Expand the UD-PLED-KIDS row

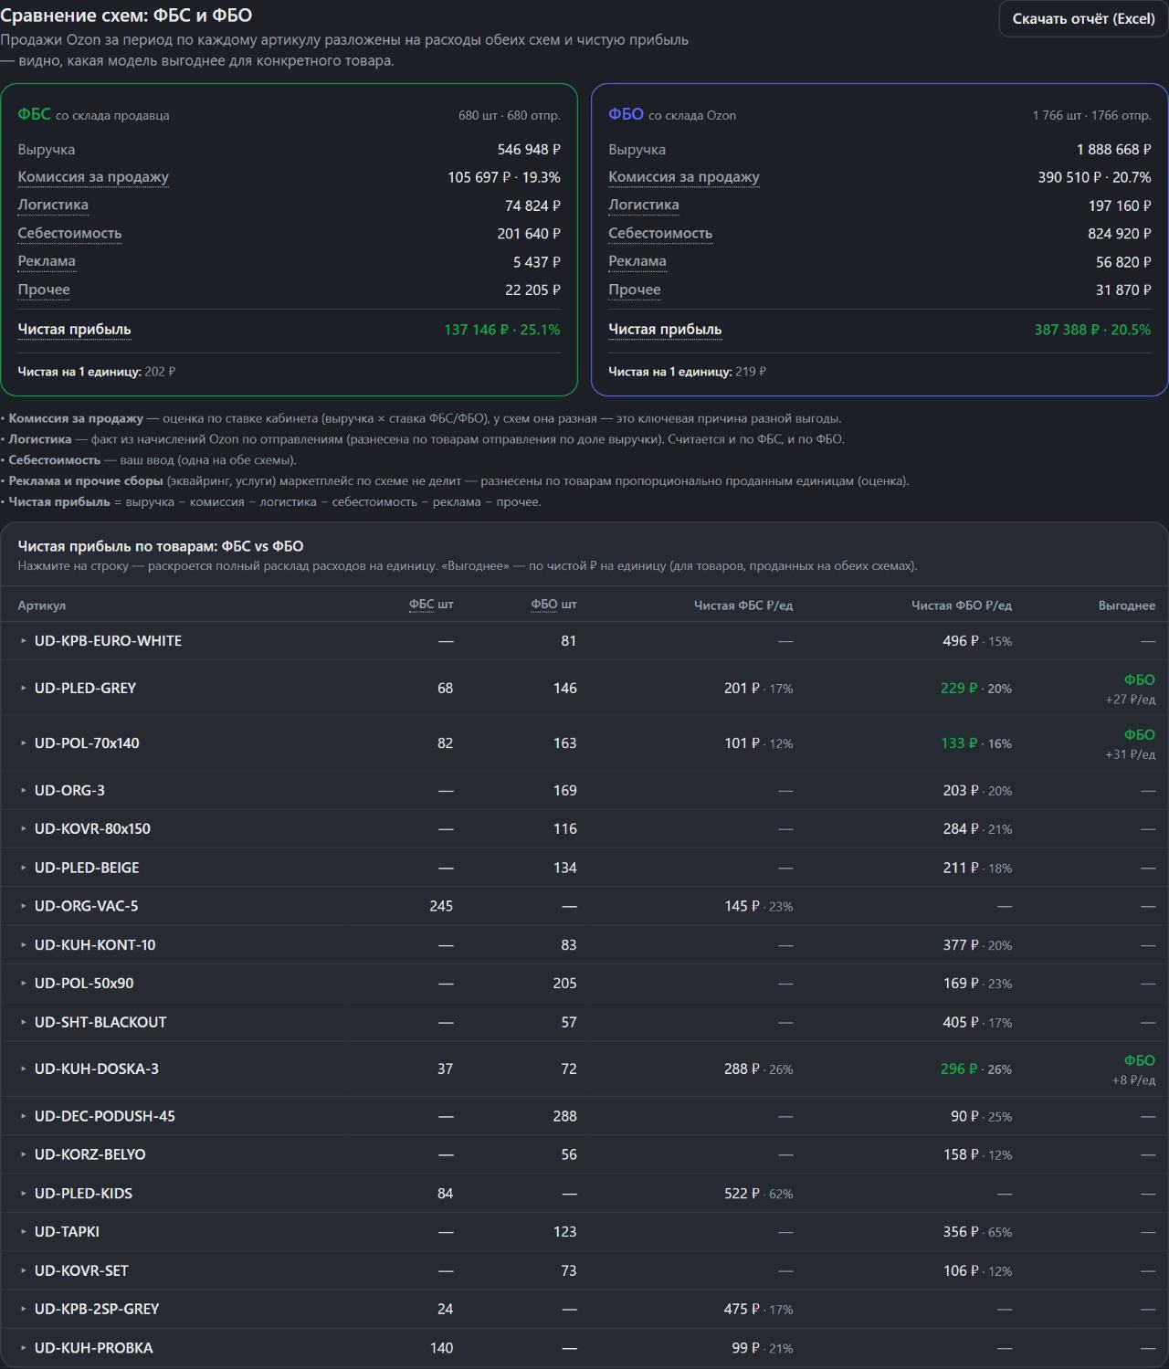click(x=584, y=1193)
